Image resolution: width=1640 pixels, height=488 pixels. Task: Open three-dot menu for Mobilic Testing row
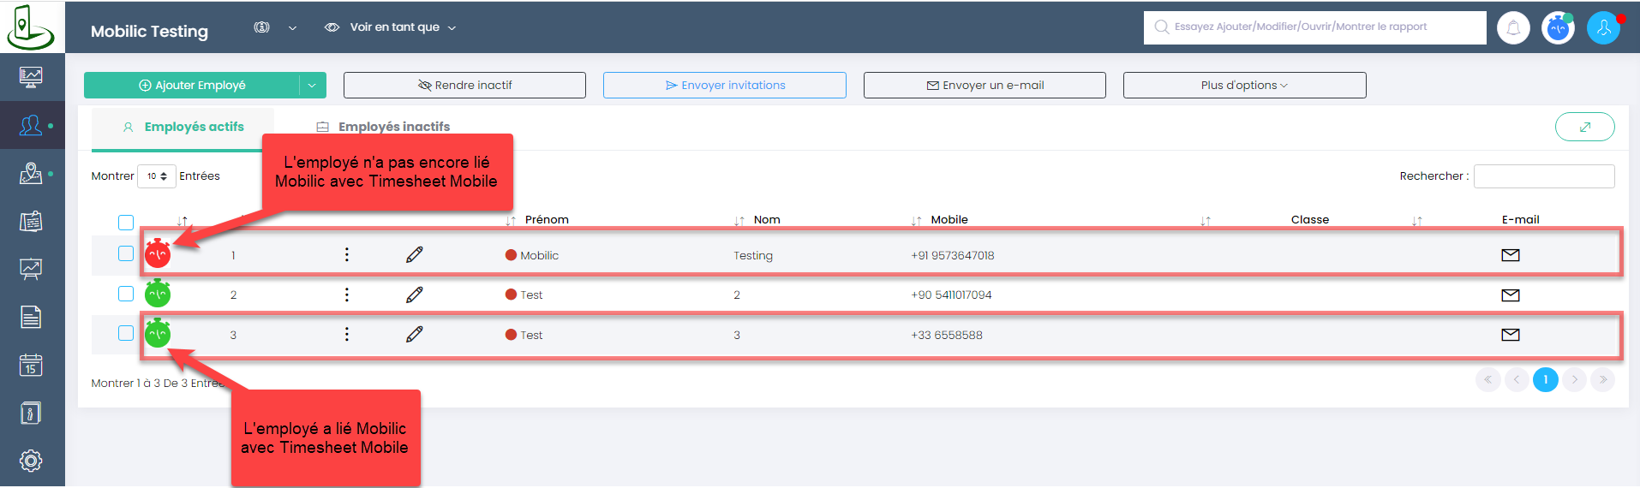346,254
